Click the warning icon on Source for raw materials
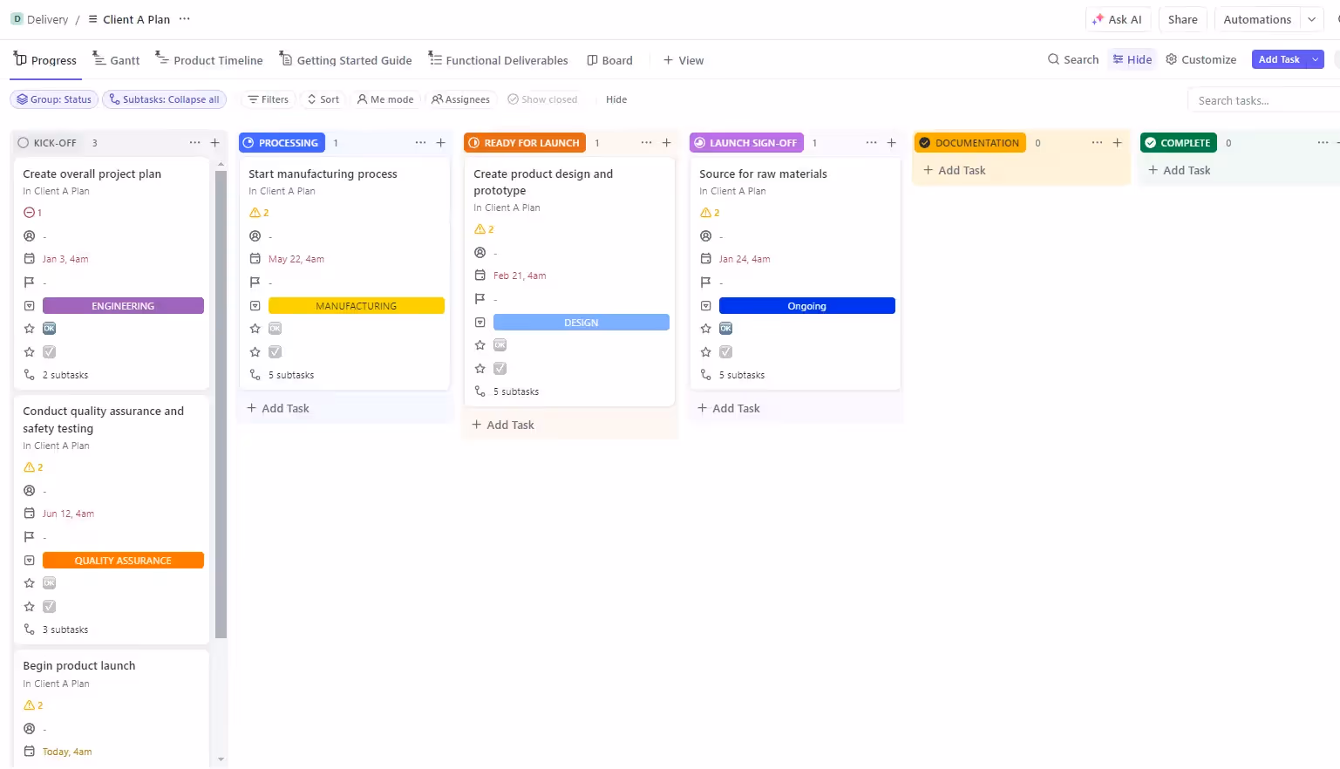Viewport: 1340px width, 769px height. tap(704, 212)
